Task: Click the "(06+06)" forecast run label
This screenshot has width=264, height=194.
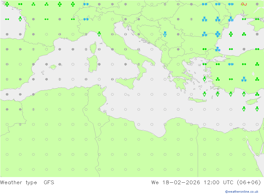Action: click(x=249, y=183)
